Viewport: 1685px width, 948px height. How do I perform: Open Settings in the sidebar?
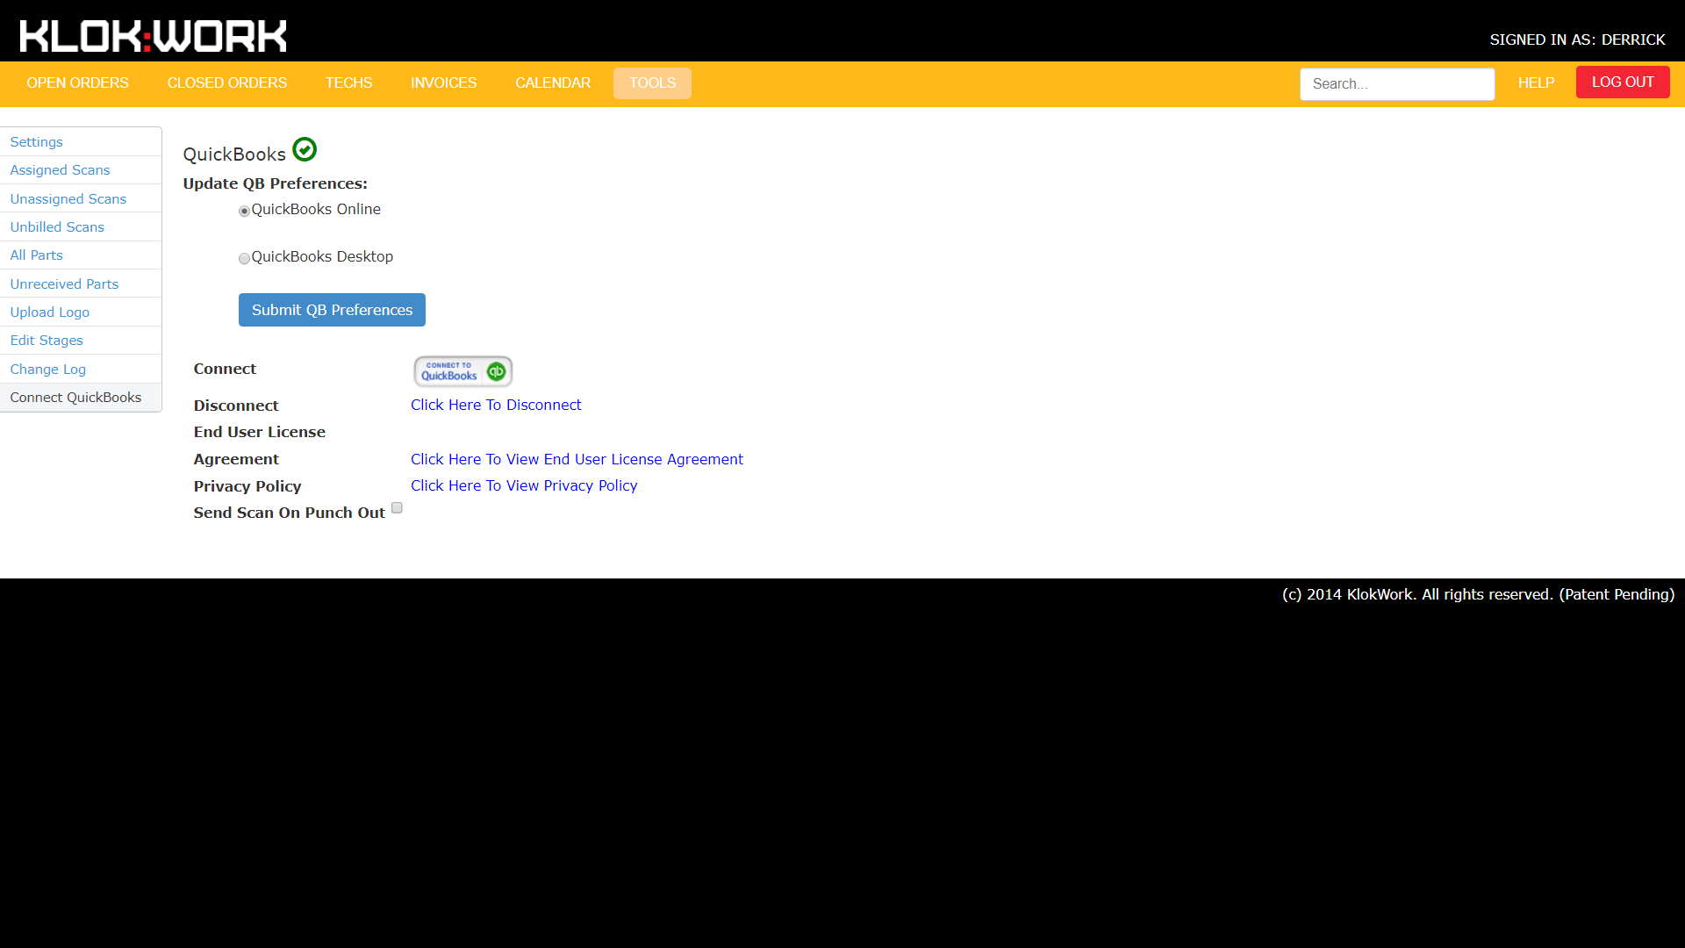click(x=81, y=141)
